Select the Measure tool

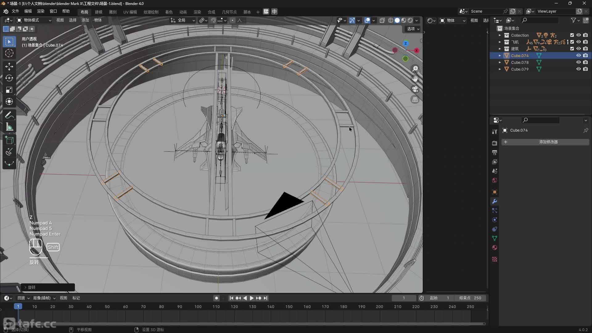(9, 127)
